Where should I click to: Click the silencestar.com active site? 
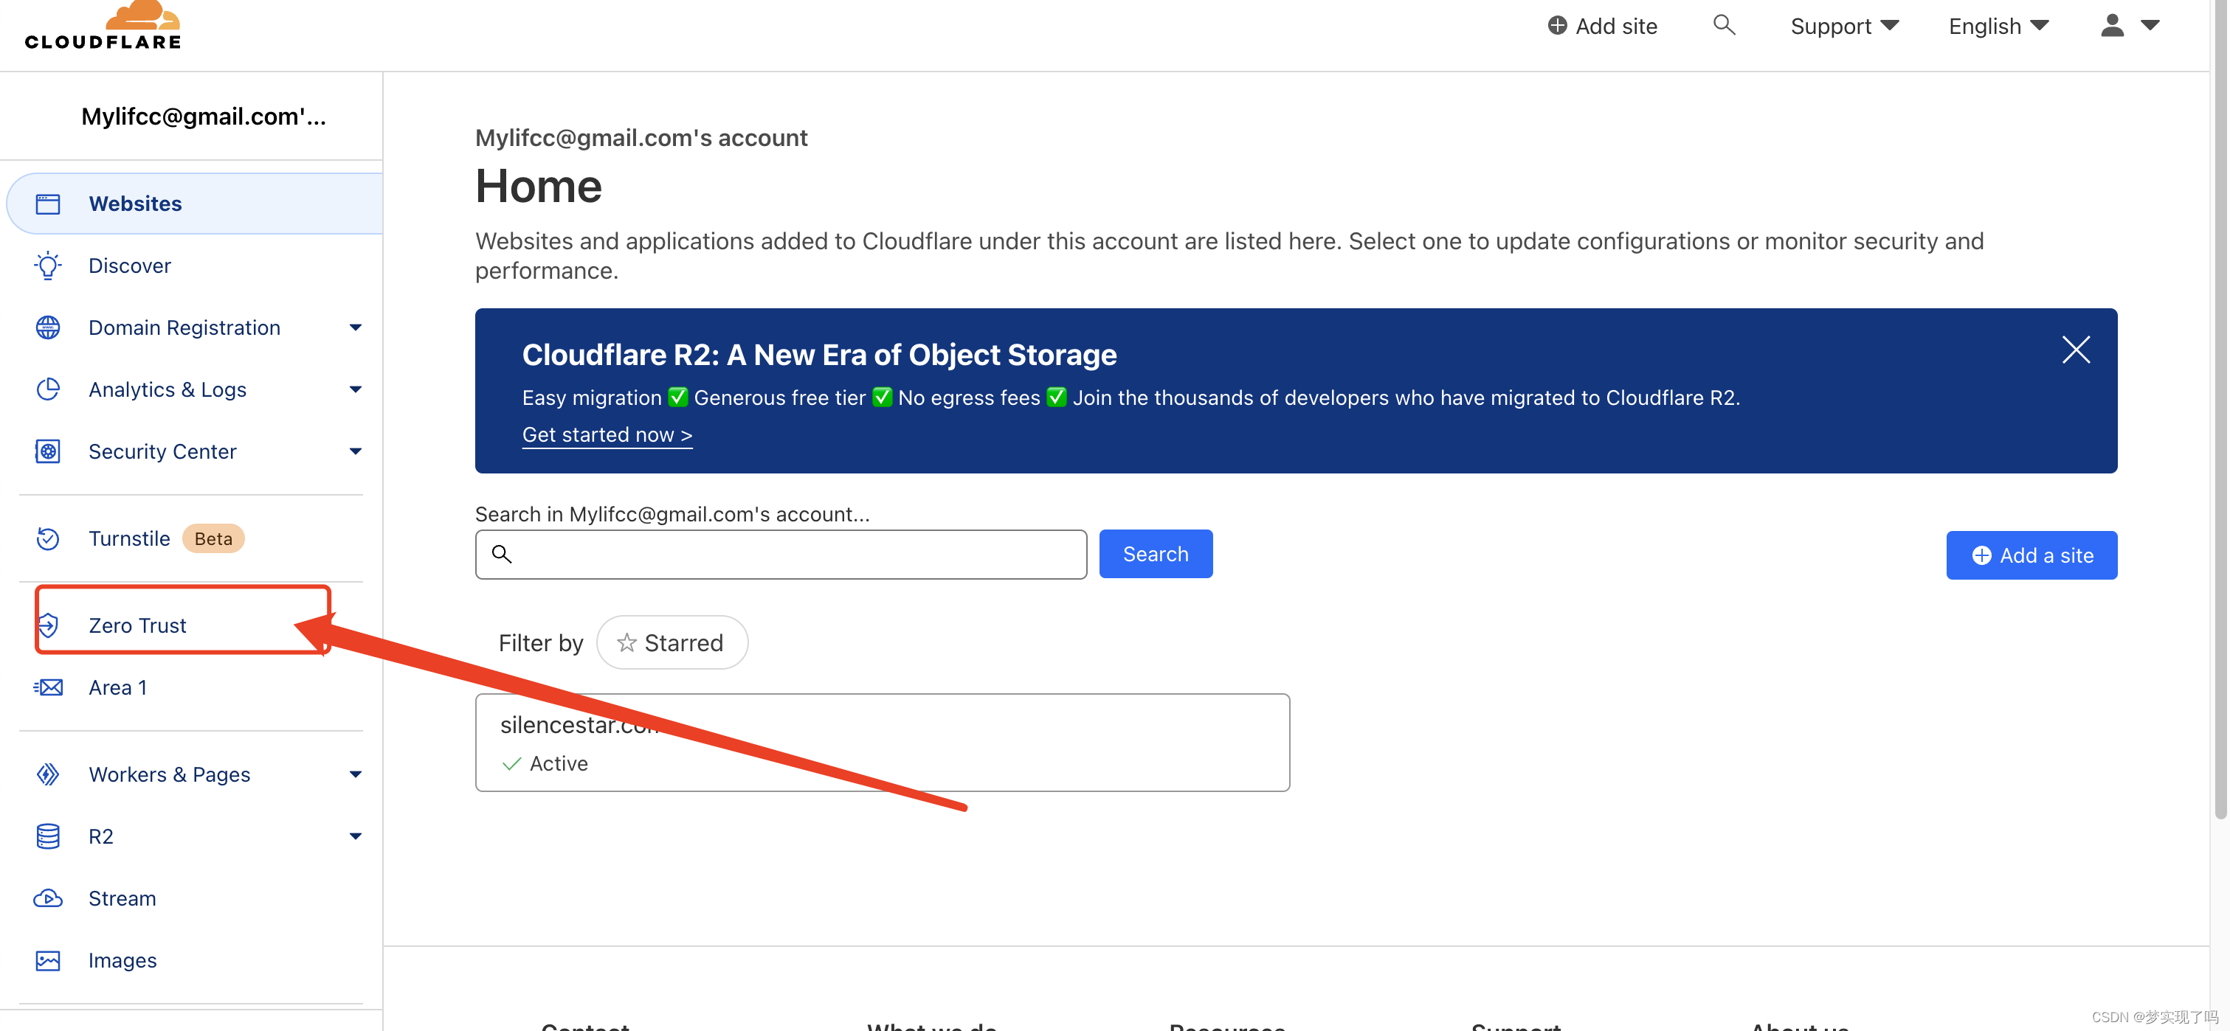tap(882, 743)
